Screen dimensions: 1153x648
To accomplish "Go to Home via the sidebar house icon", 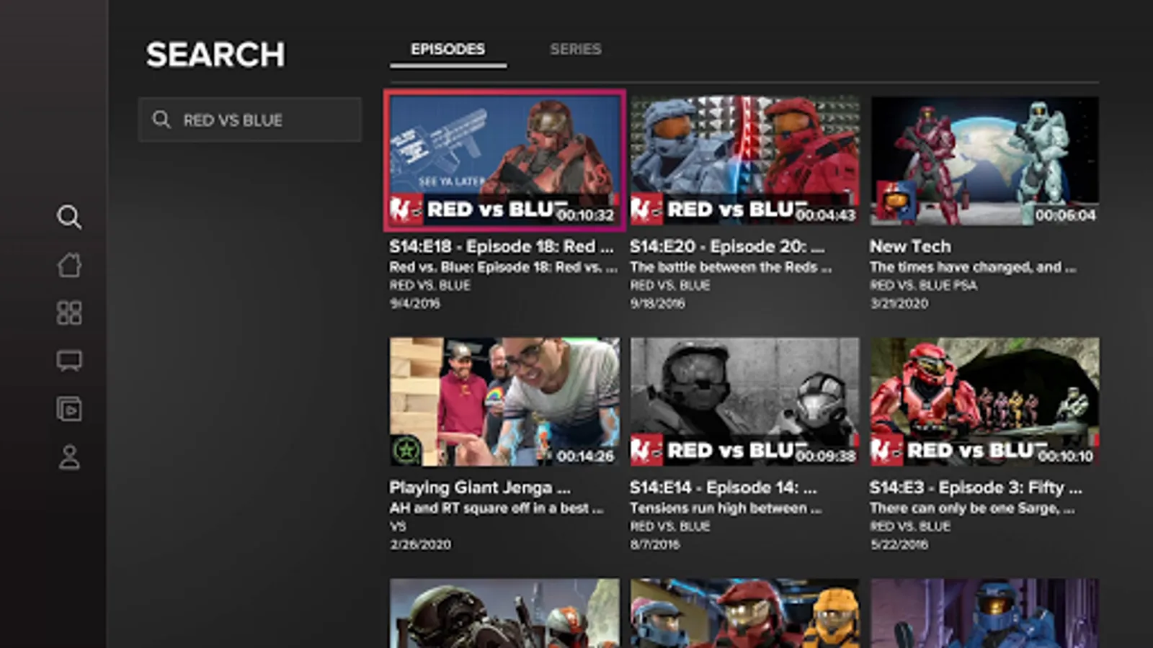I will 69,265.
